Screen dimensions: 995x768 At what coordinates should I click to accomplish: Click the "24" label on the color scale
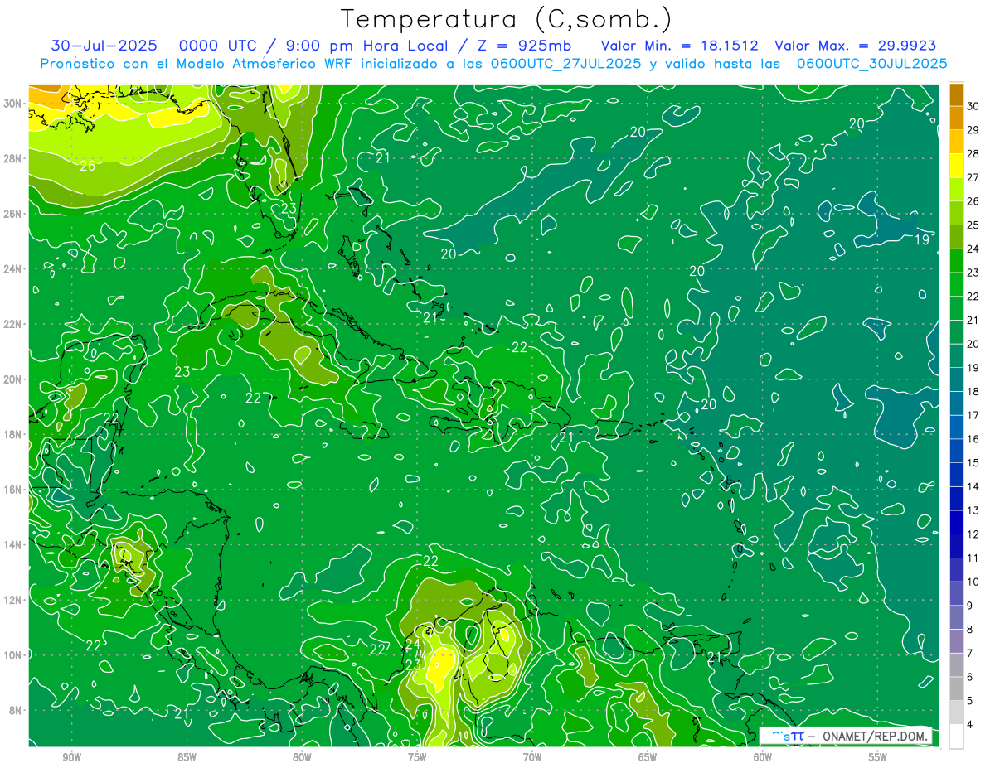coord(973,249)
